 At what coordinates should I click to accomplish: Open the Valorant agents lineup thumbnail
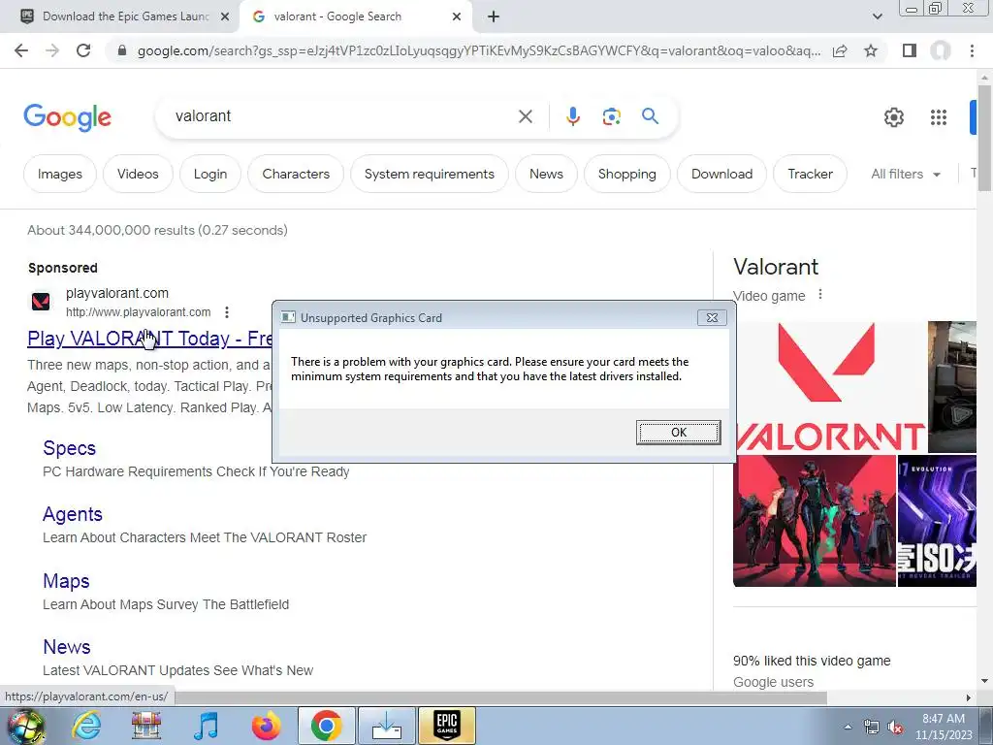point(815,521)
